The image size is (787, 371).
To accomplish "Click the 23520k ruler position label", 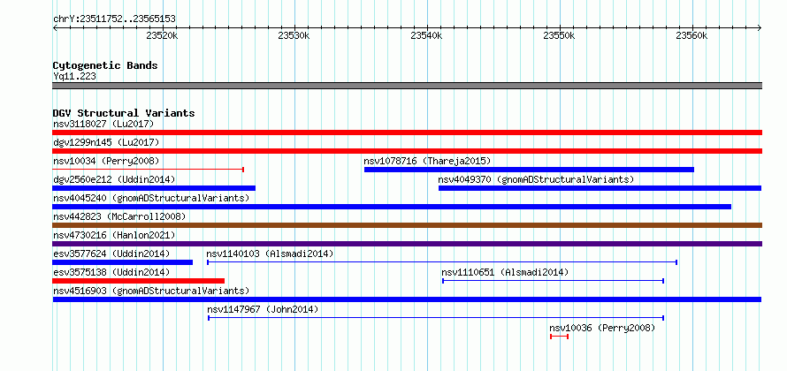I will tap(162, 35).
